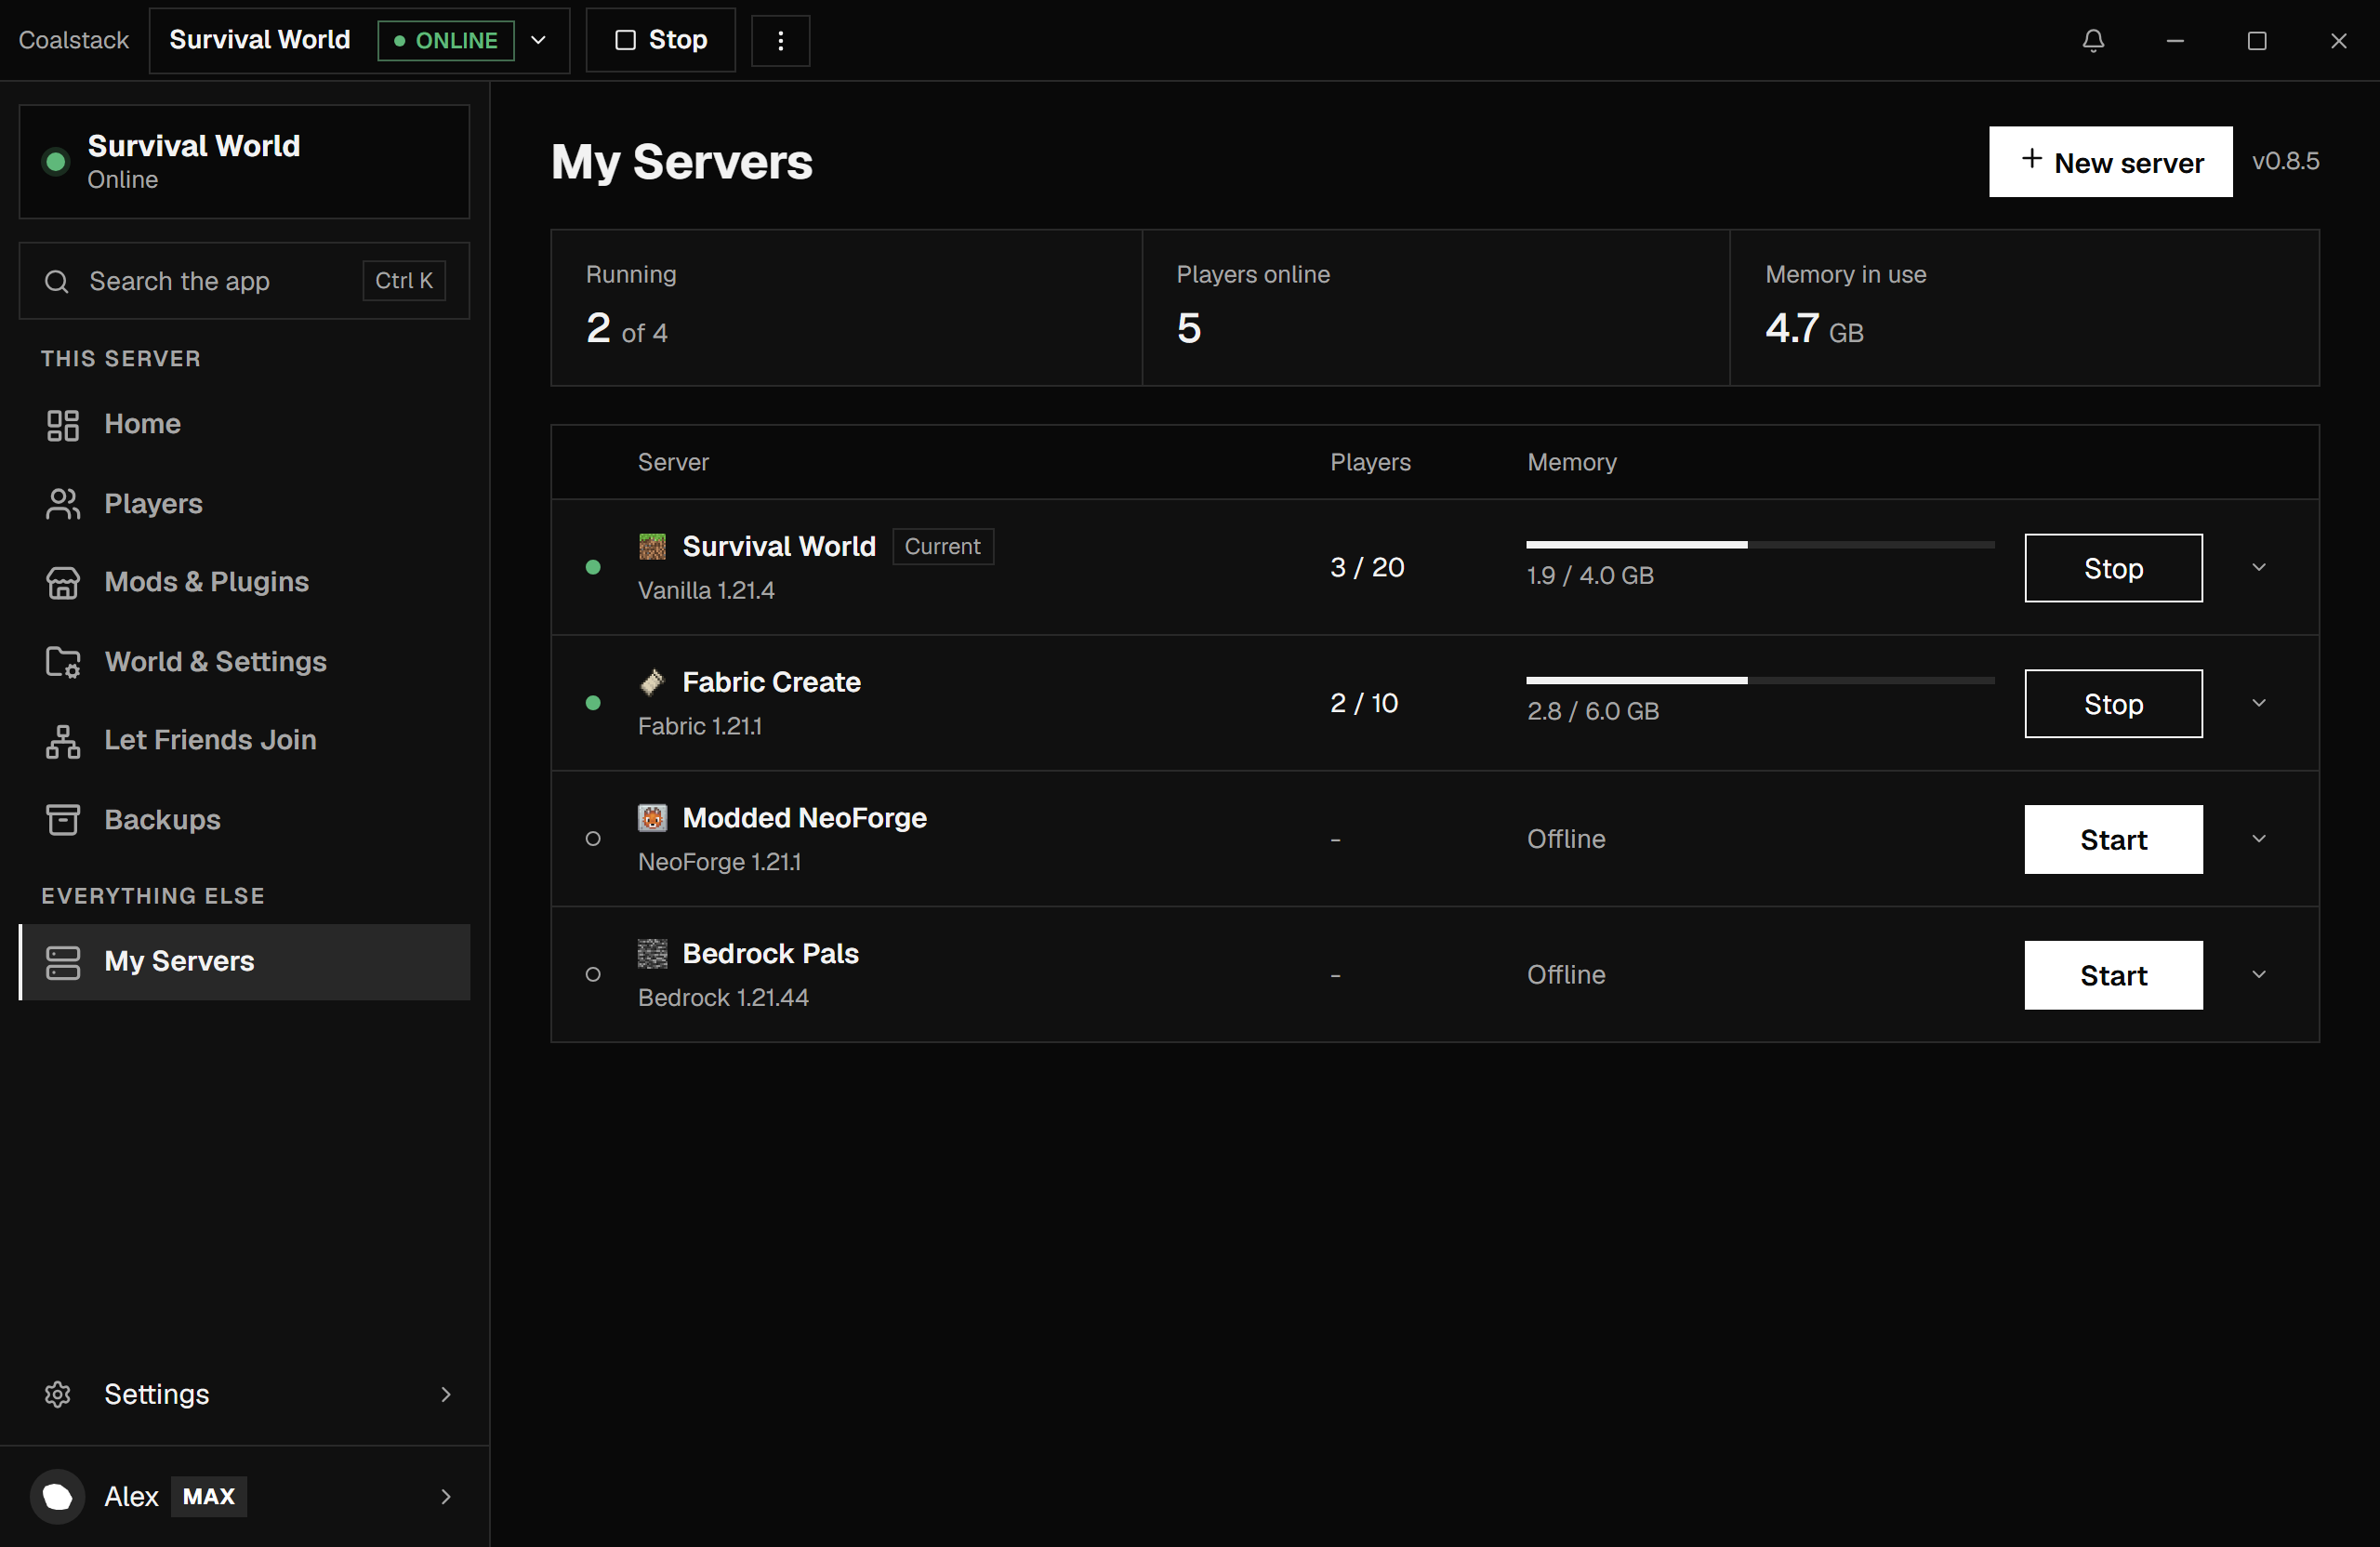
Task: Click the offline status circle for Bedrock Pals
Action: (593, 975)
